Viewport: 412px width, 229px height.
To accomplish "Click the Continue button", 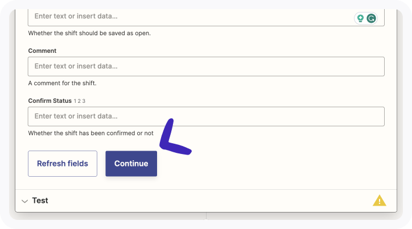I will pyautogui.click(x=131, y=164).
